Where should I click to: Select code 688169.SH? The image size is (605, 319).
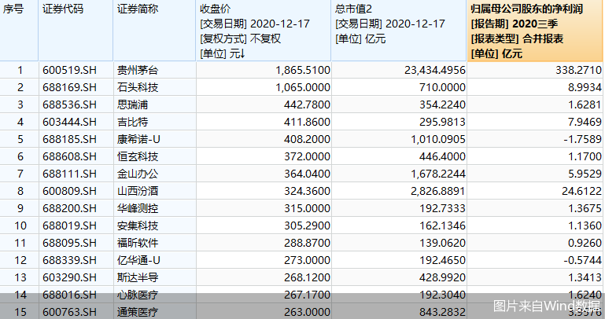(69, 87)
